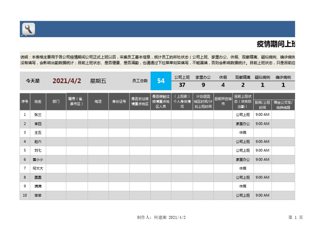Select name cell 满满
The height and width of the screenshot is (229, 323).
(38, 186)
